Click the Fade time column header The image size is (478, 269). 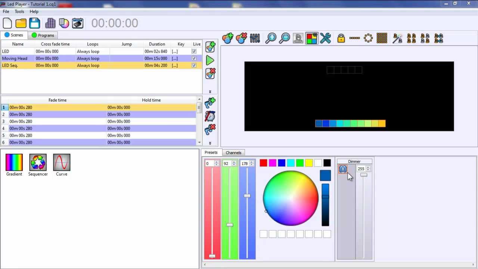pyautogui.click(x=58, y=100)
